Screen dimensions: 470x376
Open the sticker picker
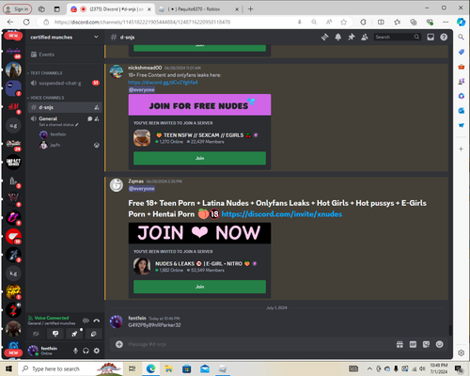click(426, 344)
